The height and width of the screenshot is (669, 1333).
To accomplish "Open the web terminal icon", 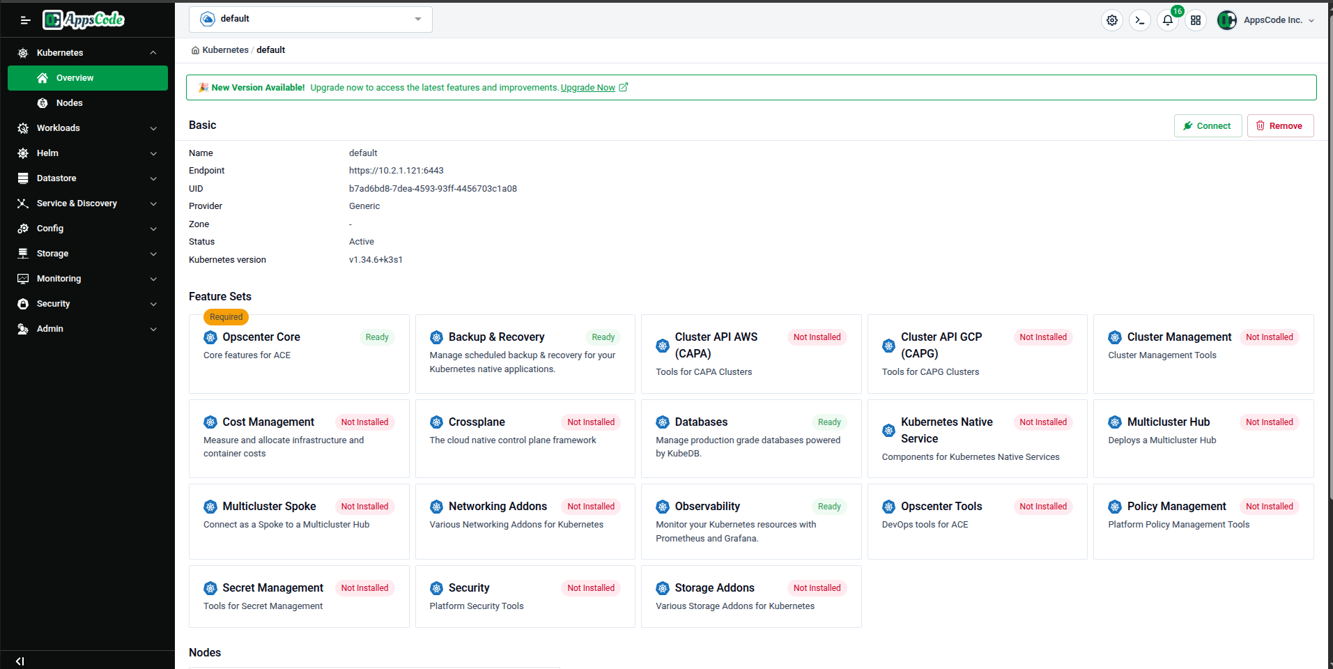I will [1139, 20].
